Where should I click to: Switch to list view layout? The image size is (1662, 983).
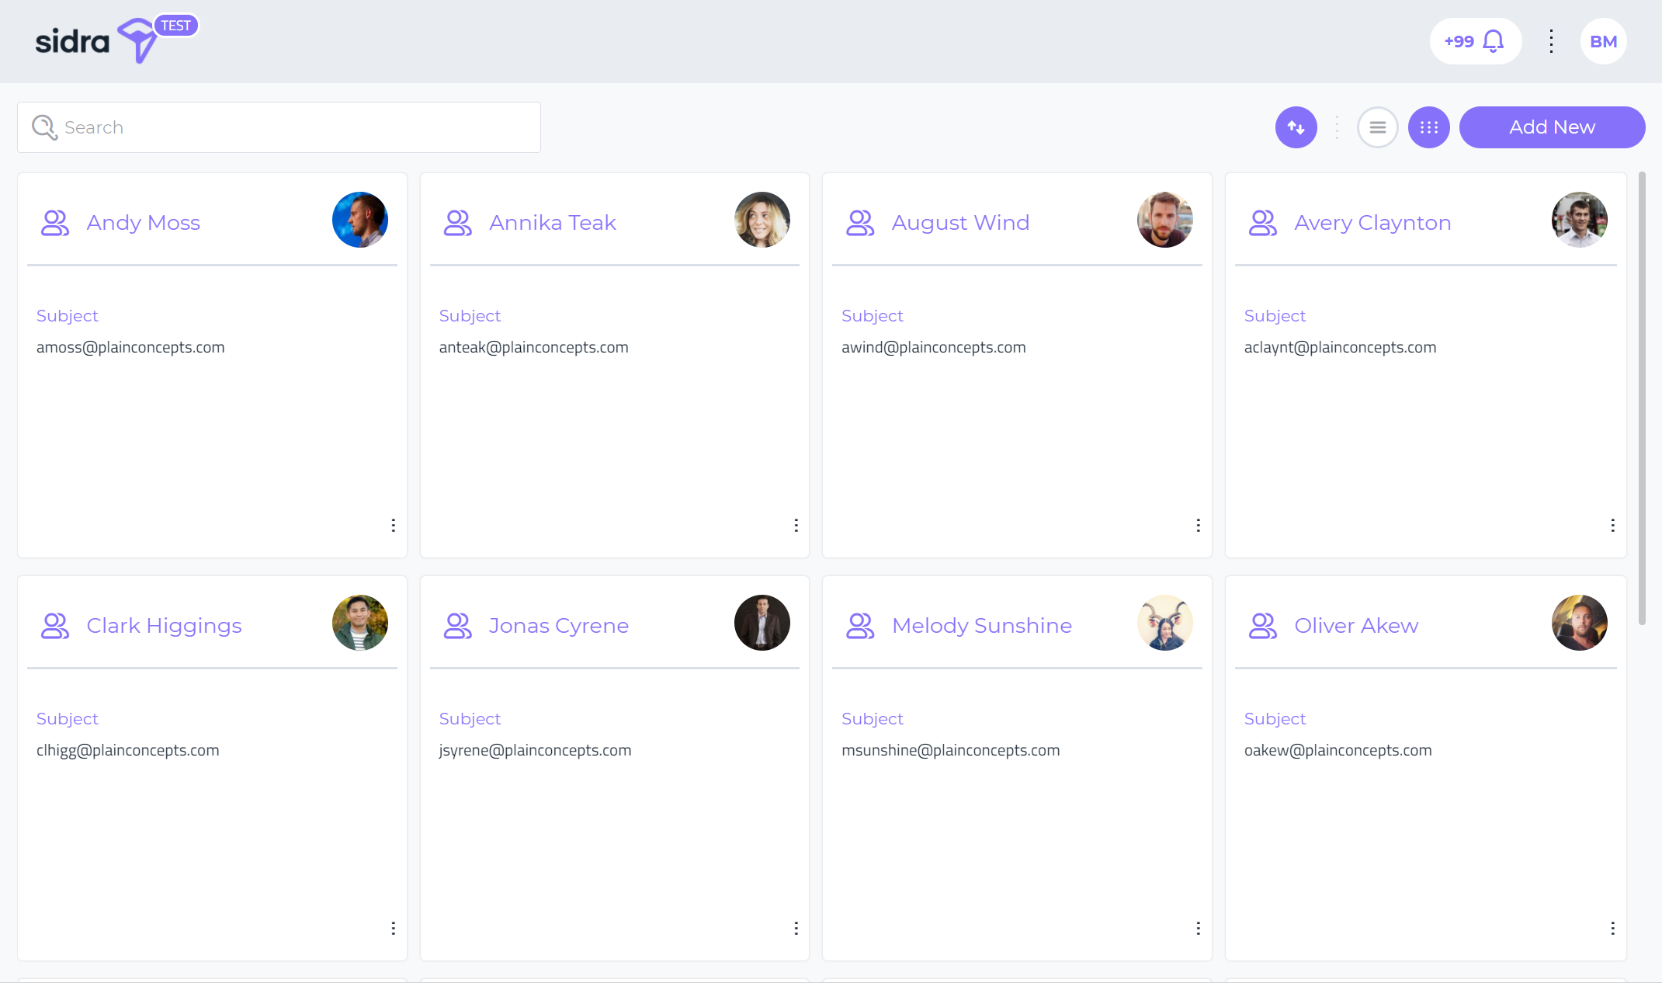(x=1377, y=127)
